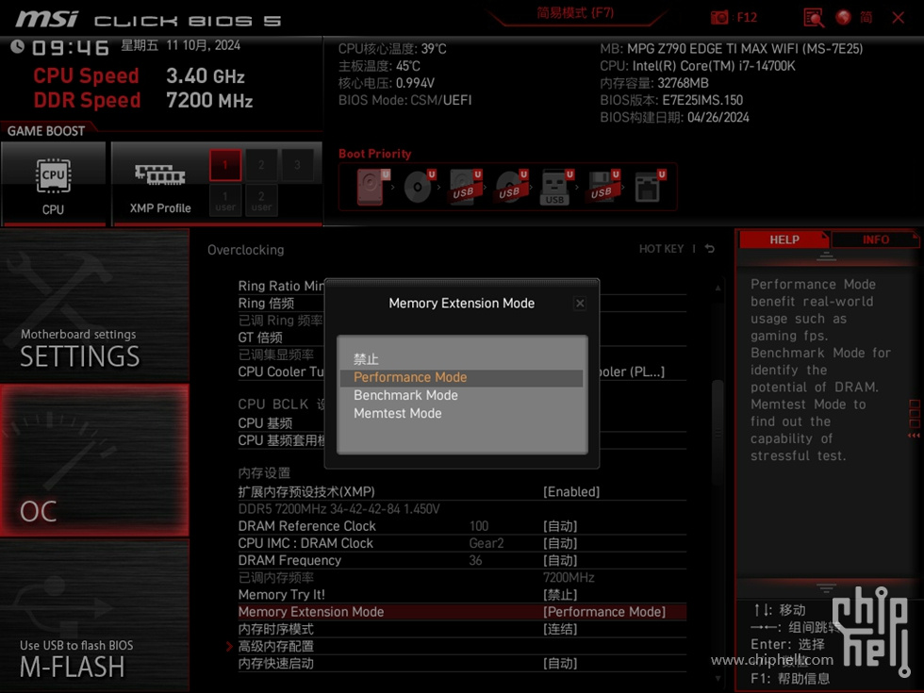The image size is (924, 693).
Task: Click the scroll down arrow on settings list
Action: point(718,678)
